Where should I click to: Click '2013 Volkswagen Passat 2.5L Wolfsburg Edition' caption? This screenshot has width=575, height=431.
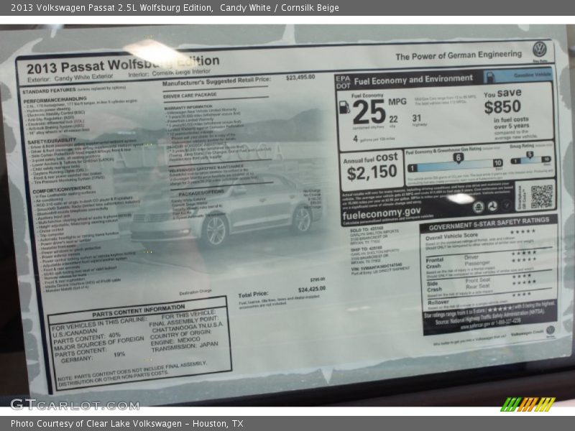[x=112, y=8]
